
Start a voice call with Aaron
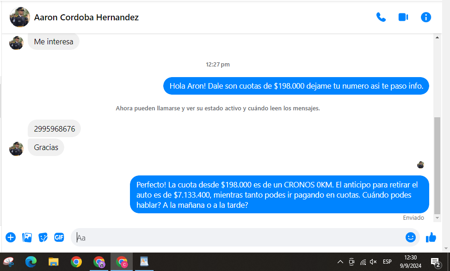pyautogui.click(x=381, y=18)
